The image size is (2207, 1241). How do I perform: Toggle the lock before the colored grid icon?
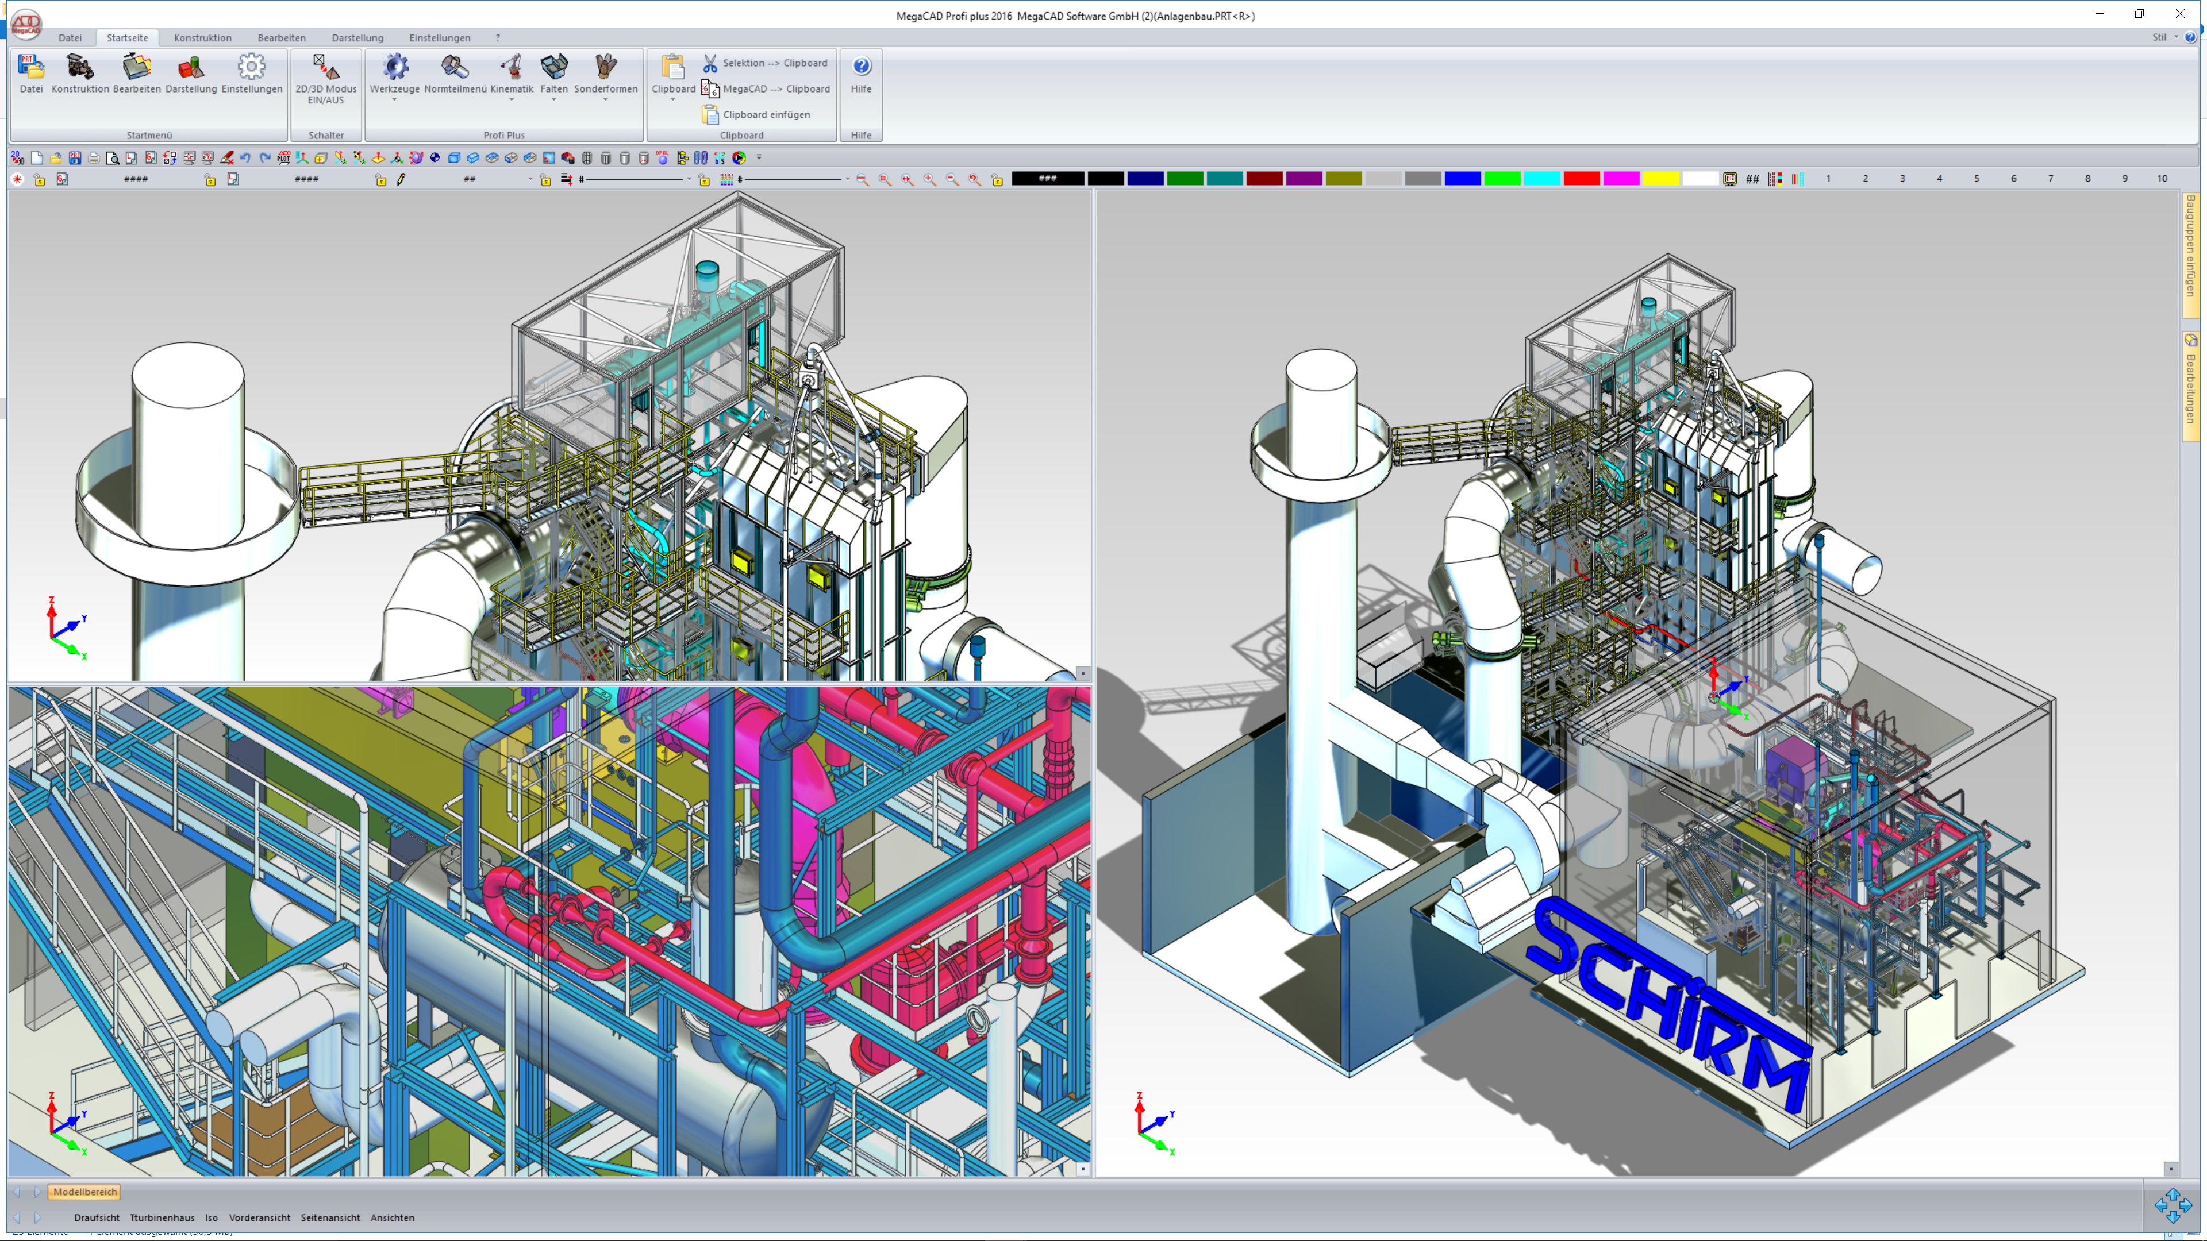[704, 179]
